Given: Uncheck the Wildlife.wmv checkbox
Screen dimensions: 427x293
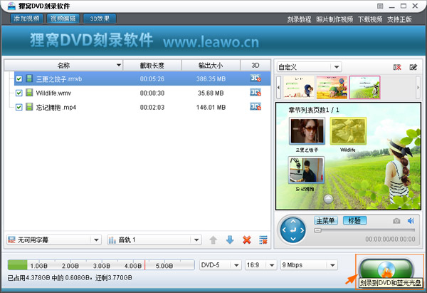Looking at the screenshot, I should tap(19, 93).
